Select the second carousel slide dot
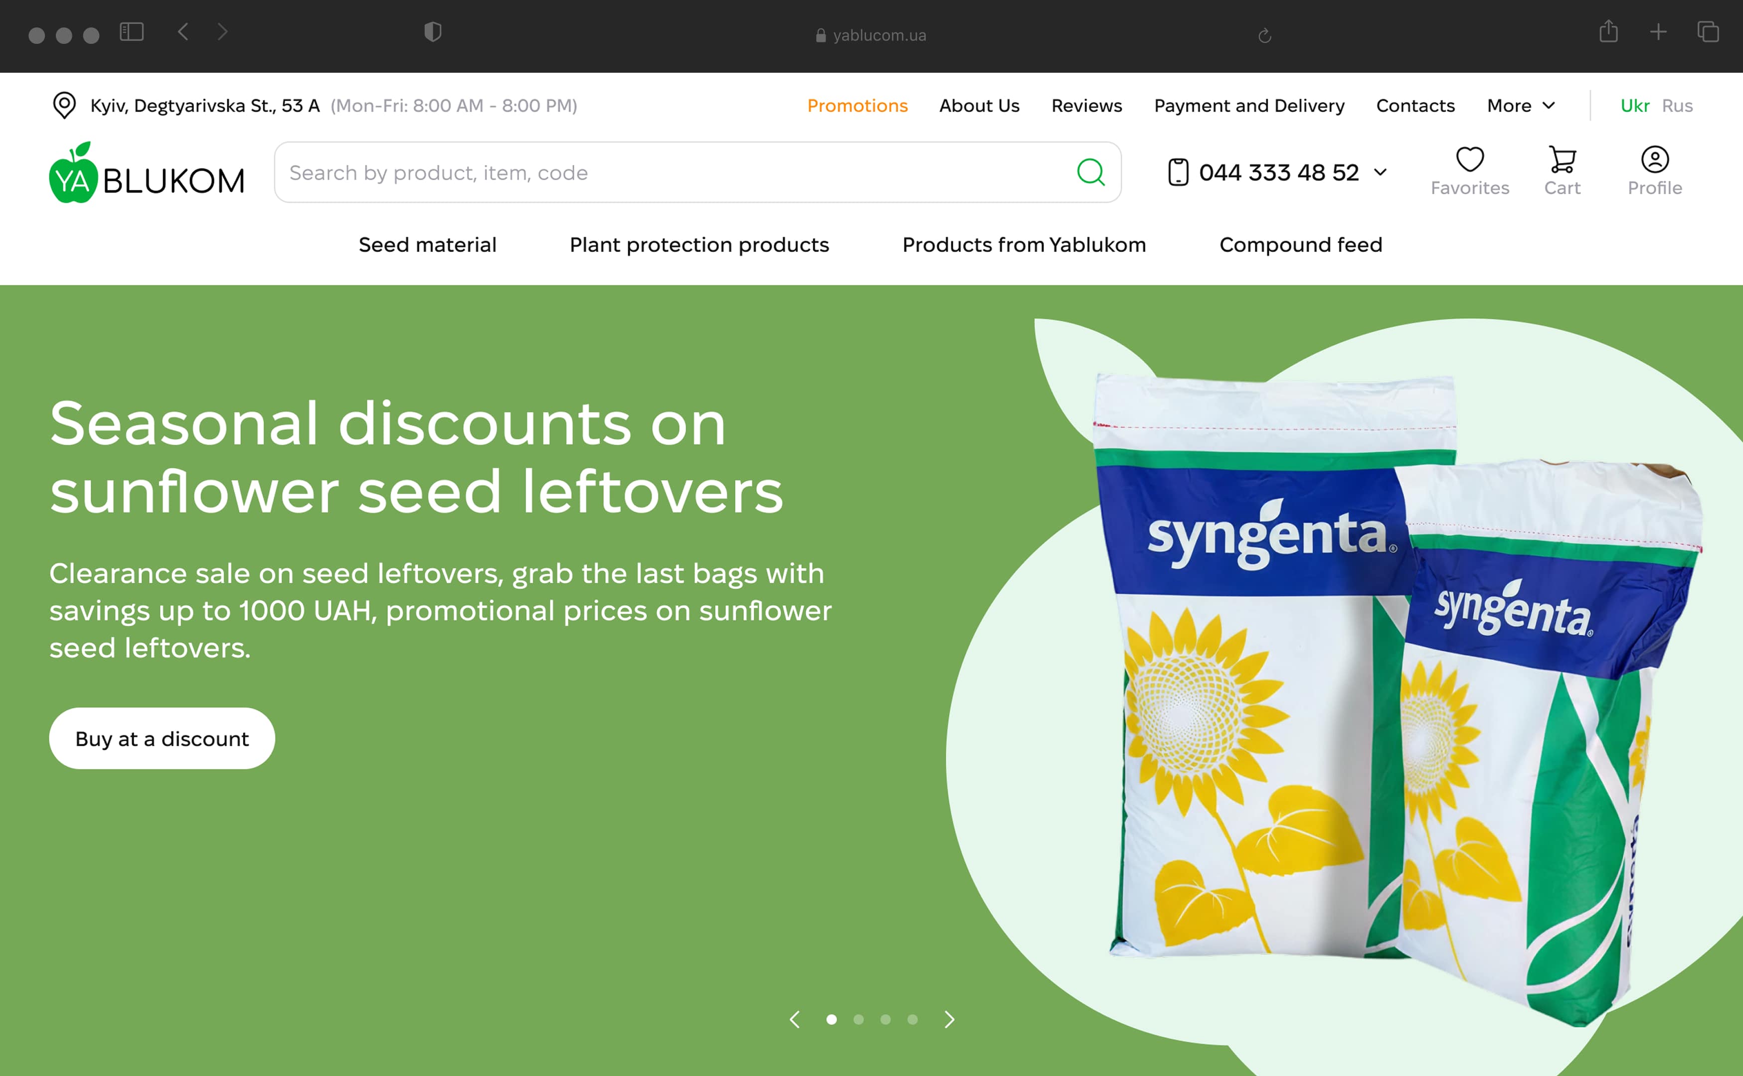Image resolution: width=1743 pixels, height=1076 pixels. coord(859,1020)
